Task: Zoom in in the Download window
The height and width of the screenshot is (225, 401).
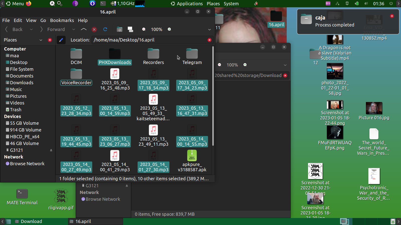Action: (x=245, y=65)
